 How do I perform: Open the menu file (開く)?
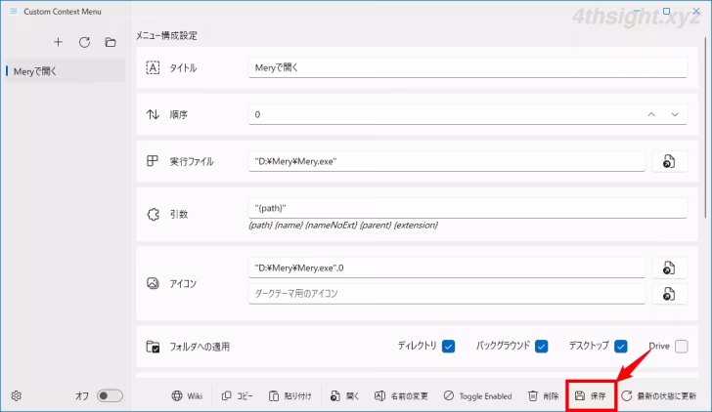(x=344, y=395)
